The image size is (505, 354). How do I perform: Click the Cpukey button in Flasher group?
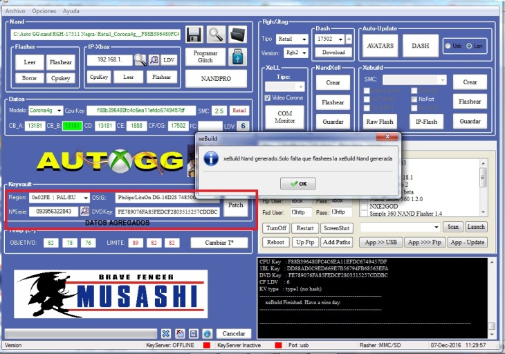pos(61,78)
